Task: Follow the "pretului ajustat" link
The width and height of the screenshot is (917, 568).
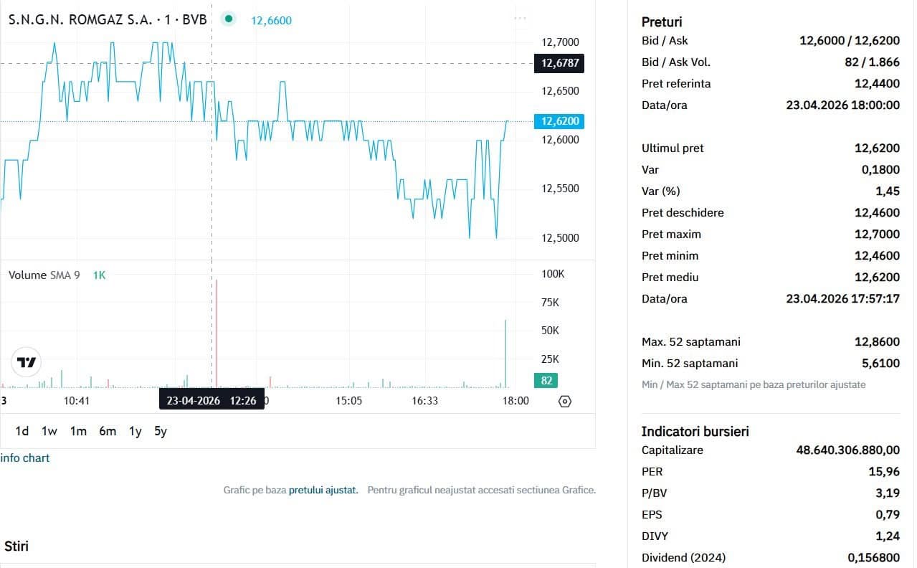Action: [x=323, y=490]
